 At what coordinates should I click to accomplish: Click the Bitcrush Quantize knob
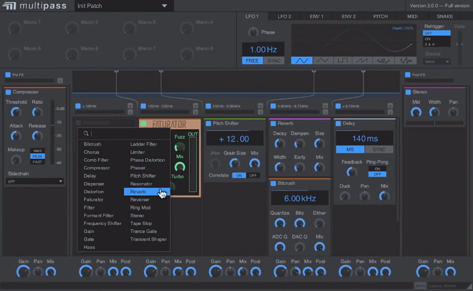(279, 223)
